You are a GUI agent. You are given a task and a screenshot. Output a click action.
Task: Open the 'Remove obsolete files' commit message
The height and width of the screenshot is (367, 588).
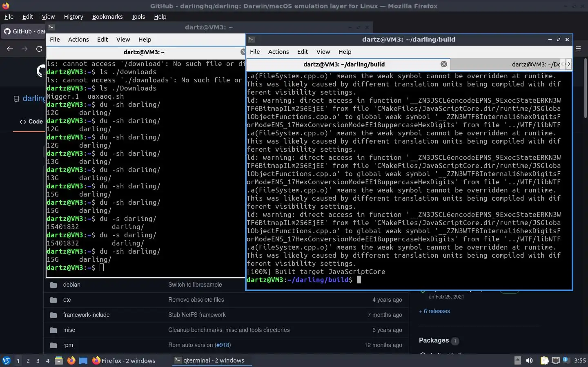[196, 300]
